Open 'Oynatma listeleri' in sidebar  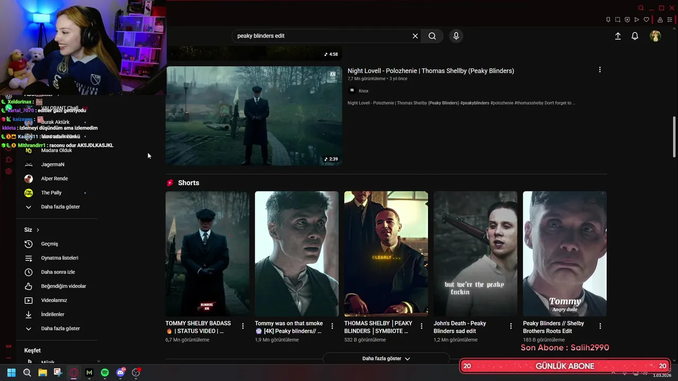[56, 258]
